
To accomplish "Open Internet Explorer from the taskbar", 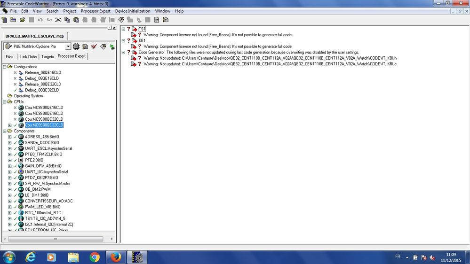I will pos(30,257).
